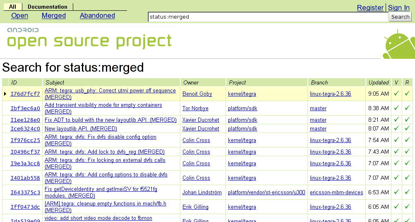Open change ID I1ee128e0
This screenshot has height=222, width=415.
25,120
